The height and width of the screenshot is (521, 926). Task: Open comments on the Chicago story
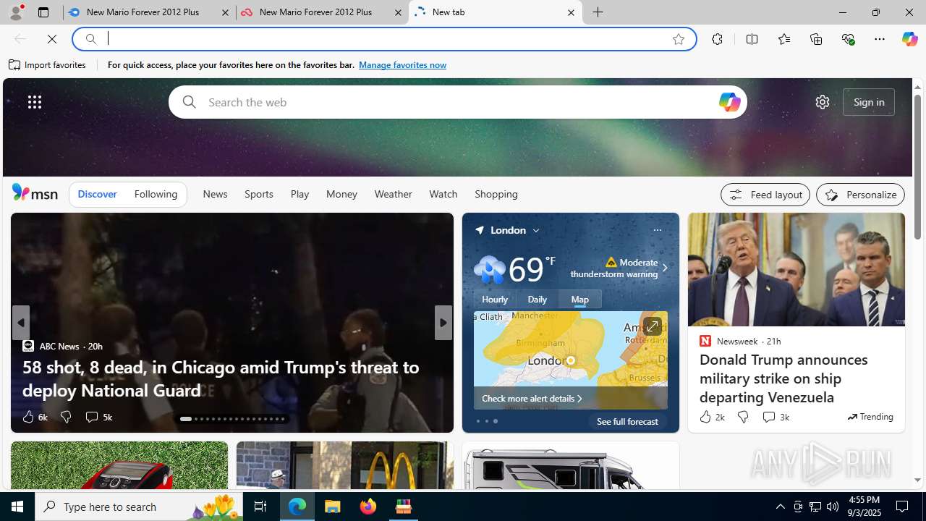[98, 417]
